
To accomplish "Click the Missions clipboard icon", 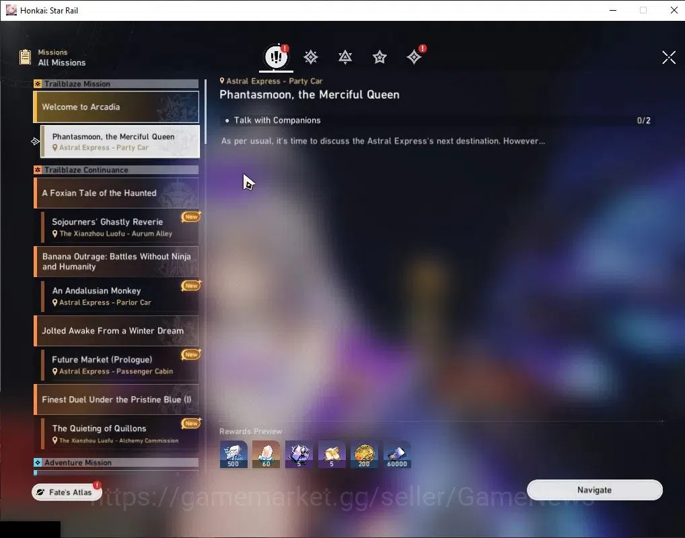I will (26, 57).
